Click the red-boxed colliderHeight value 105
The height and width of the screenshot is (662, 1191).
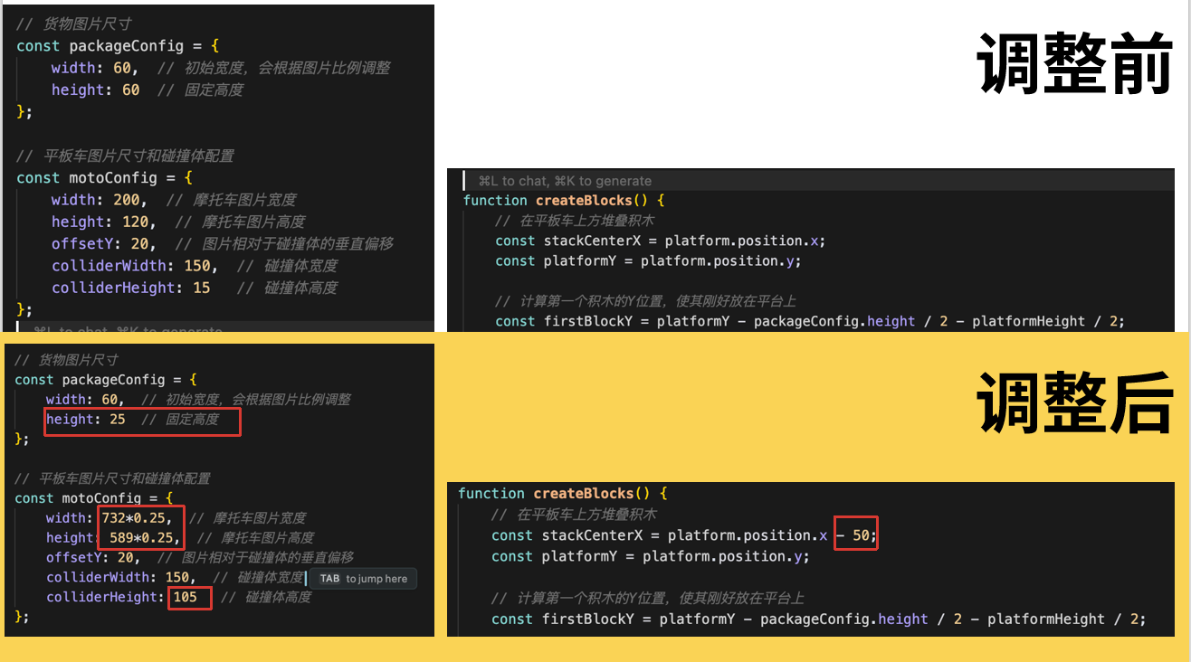[x=188, y=597]
